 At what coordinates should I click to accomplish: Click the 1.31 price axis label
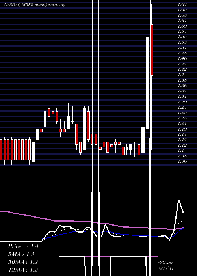coord(182,97)
